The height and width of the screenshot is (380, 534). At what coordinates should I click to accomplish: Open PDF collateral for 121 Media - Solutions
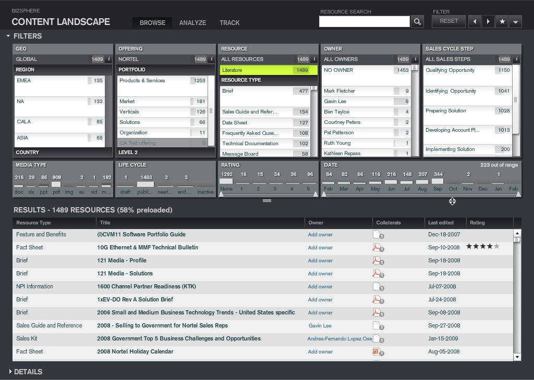(x=378, y=274)
